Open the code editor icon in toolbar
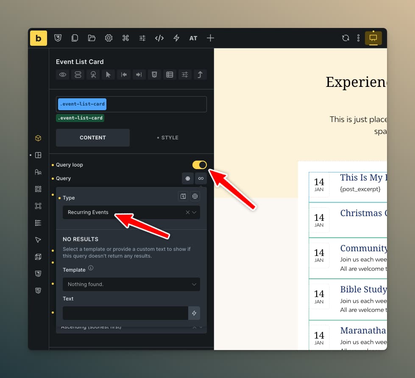 (x=159, y=38)
